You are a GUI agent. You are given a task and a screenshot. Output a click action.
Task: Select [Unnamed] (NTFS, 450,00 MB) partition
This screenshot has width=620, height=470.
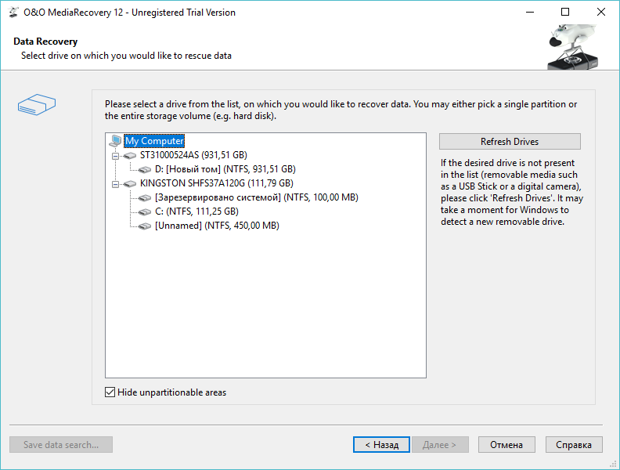tap(217, 226)
